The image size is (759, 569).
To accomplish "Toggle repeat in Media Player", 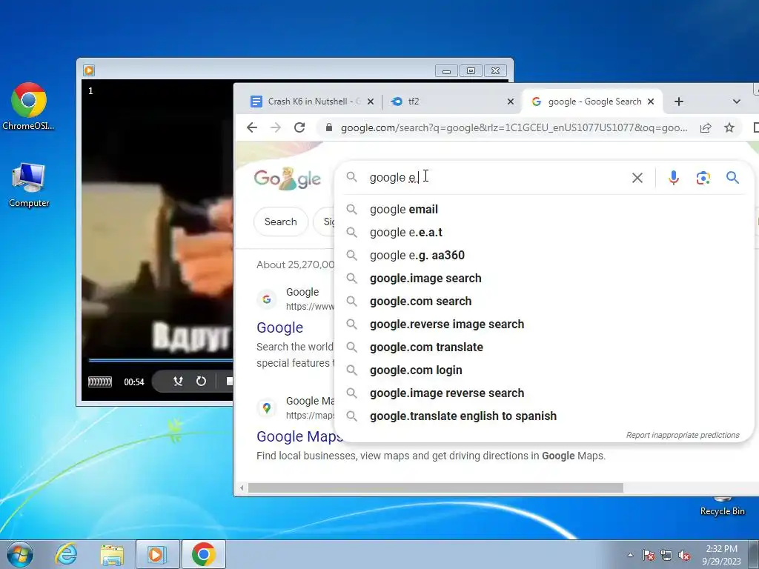I will point(201,382).
